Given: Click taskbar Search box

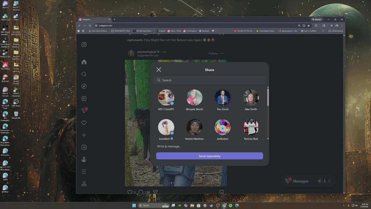Looking at the screenshot, I should (x=154, y=206).
